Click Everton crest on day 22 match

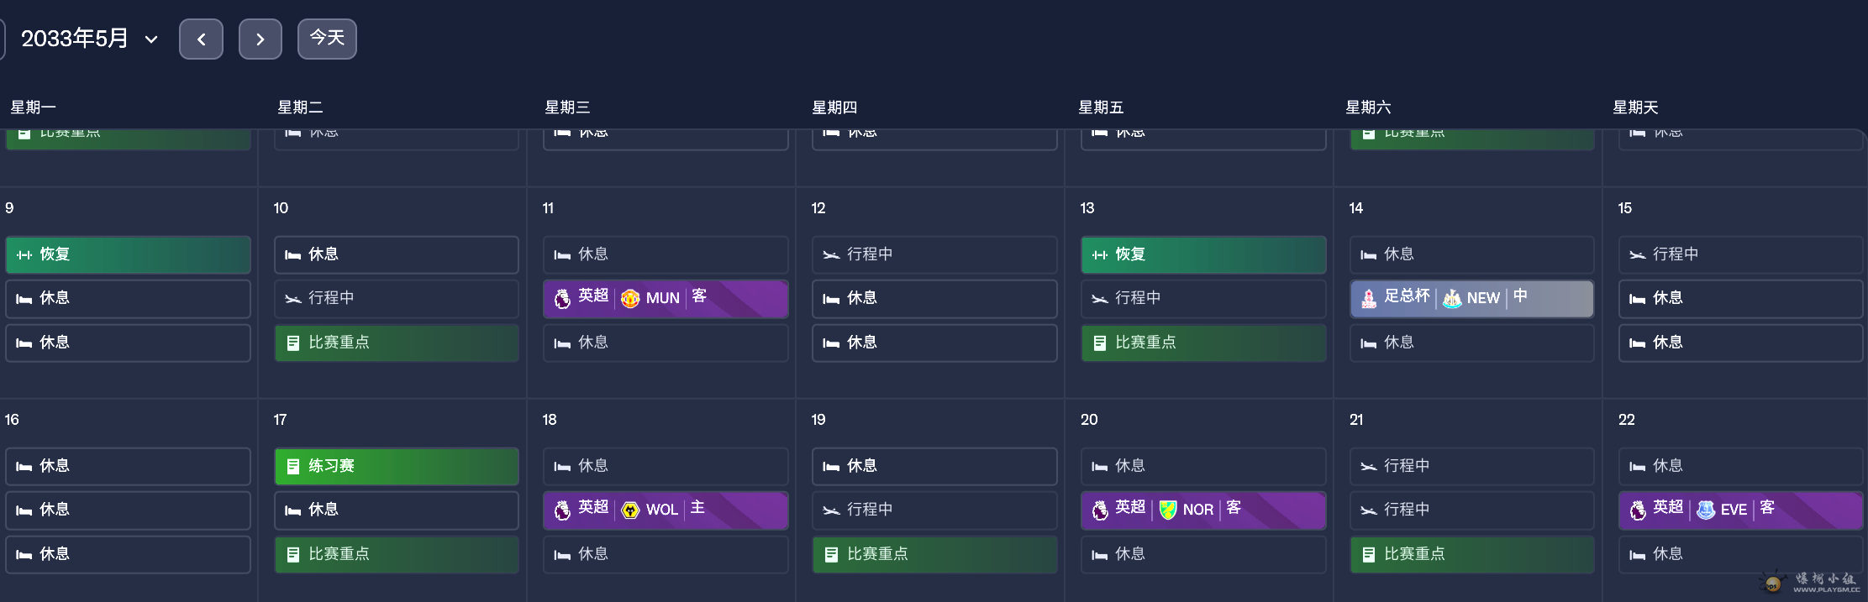[x=1705, y=510]
